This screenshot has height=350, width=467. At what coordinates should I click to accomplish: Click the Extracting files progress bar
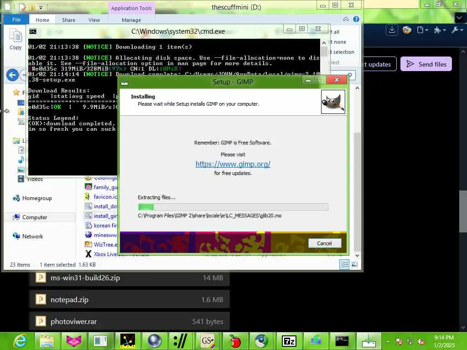point(233,206)
